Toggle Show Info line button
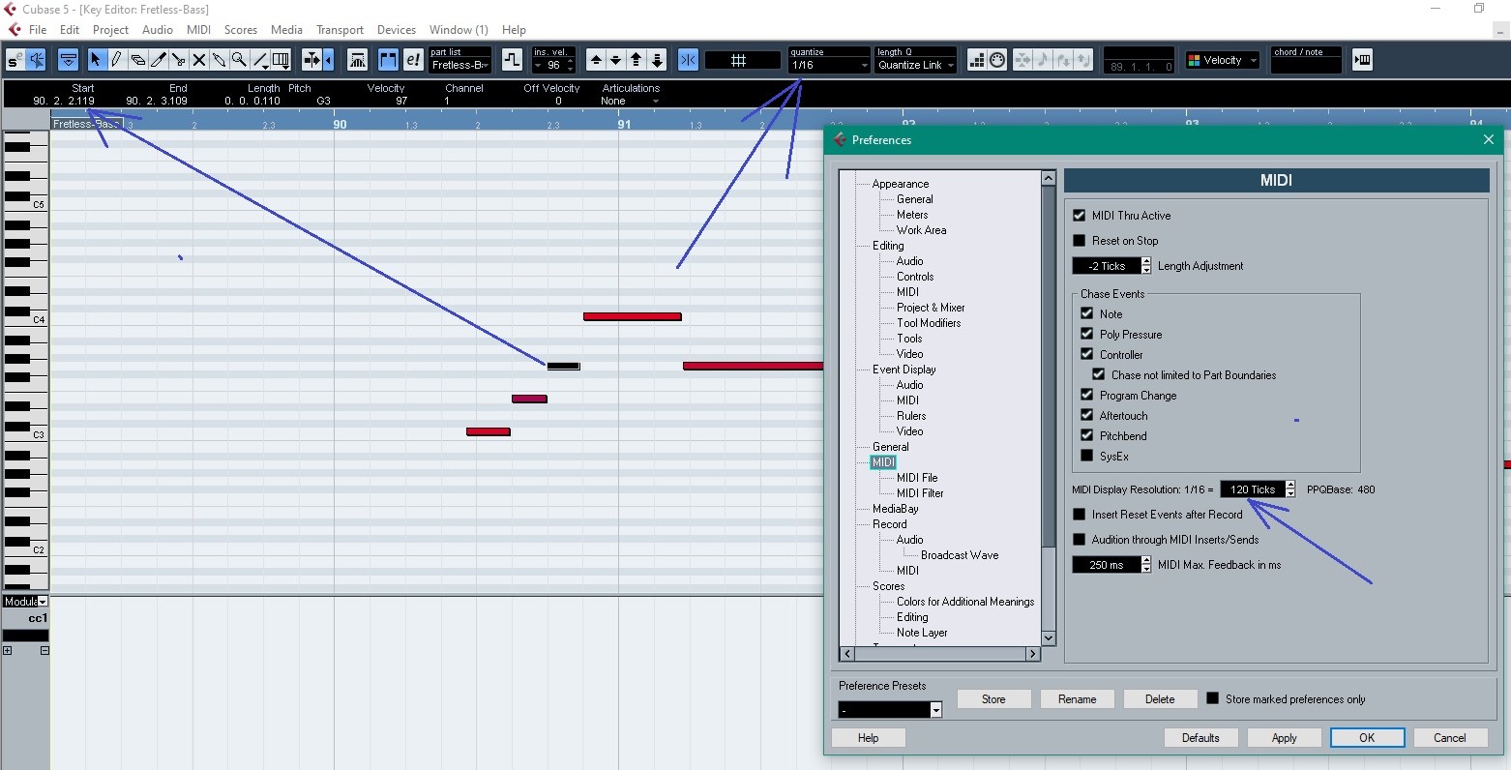The width and height of the screenshot is (1511, 770). tap(68, 60)
